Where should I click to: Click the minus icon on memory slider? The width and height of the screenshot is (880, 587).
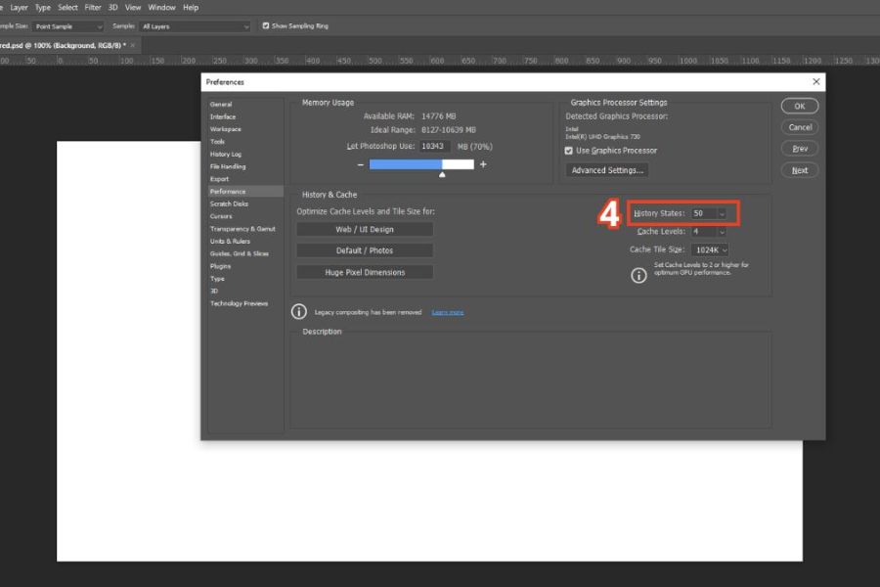point(359,164)
